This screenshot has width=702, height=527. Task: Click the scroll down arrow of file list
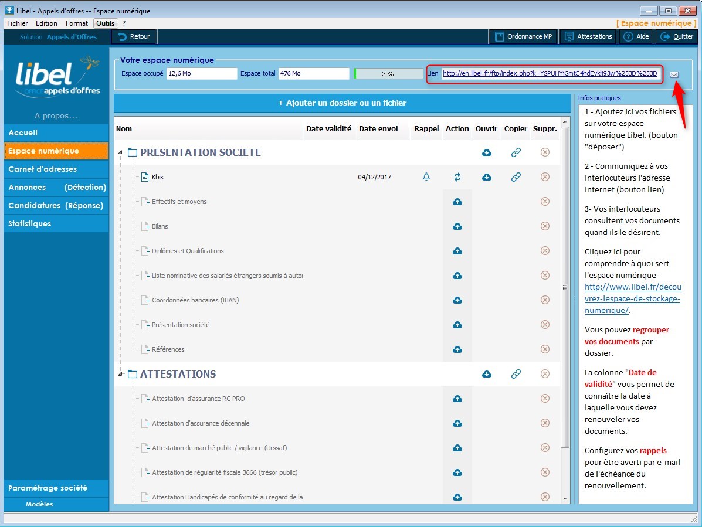[x=565, y=498]
